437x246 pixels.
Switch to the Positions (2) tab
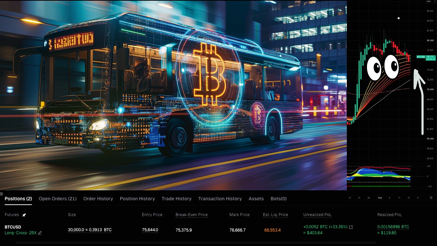[18, 199]
